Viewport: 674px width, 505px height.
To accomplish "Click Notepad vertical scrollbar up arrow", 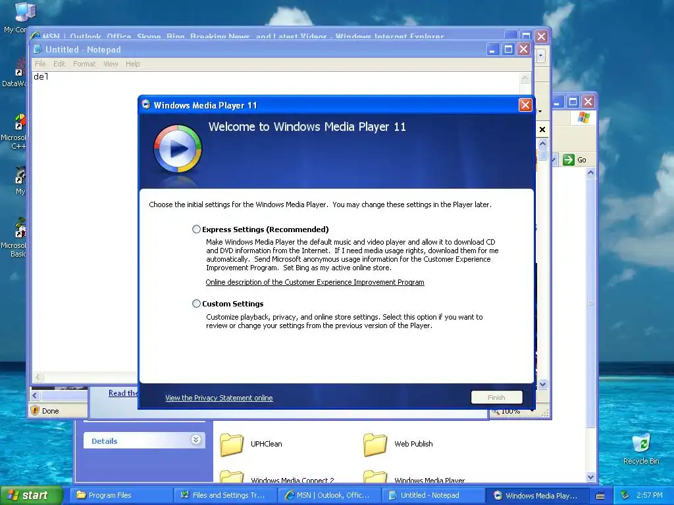I will click(525, 78).
